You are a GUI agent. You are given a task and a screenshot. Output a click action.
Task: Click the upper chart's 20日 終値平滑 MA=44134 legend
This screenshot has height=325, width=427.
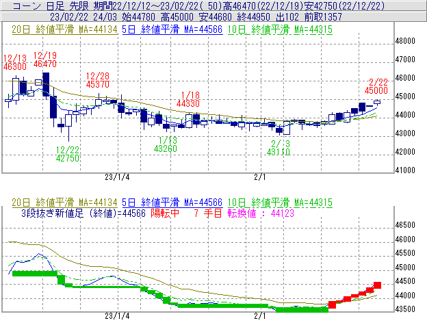(x=64, y=29)
